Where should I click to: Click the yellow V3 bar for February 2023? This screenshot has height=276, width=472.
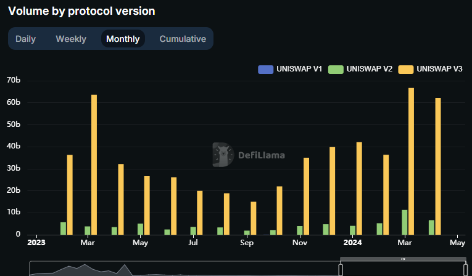[70, 195]
